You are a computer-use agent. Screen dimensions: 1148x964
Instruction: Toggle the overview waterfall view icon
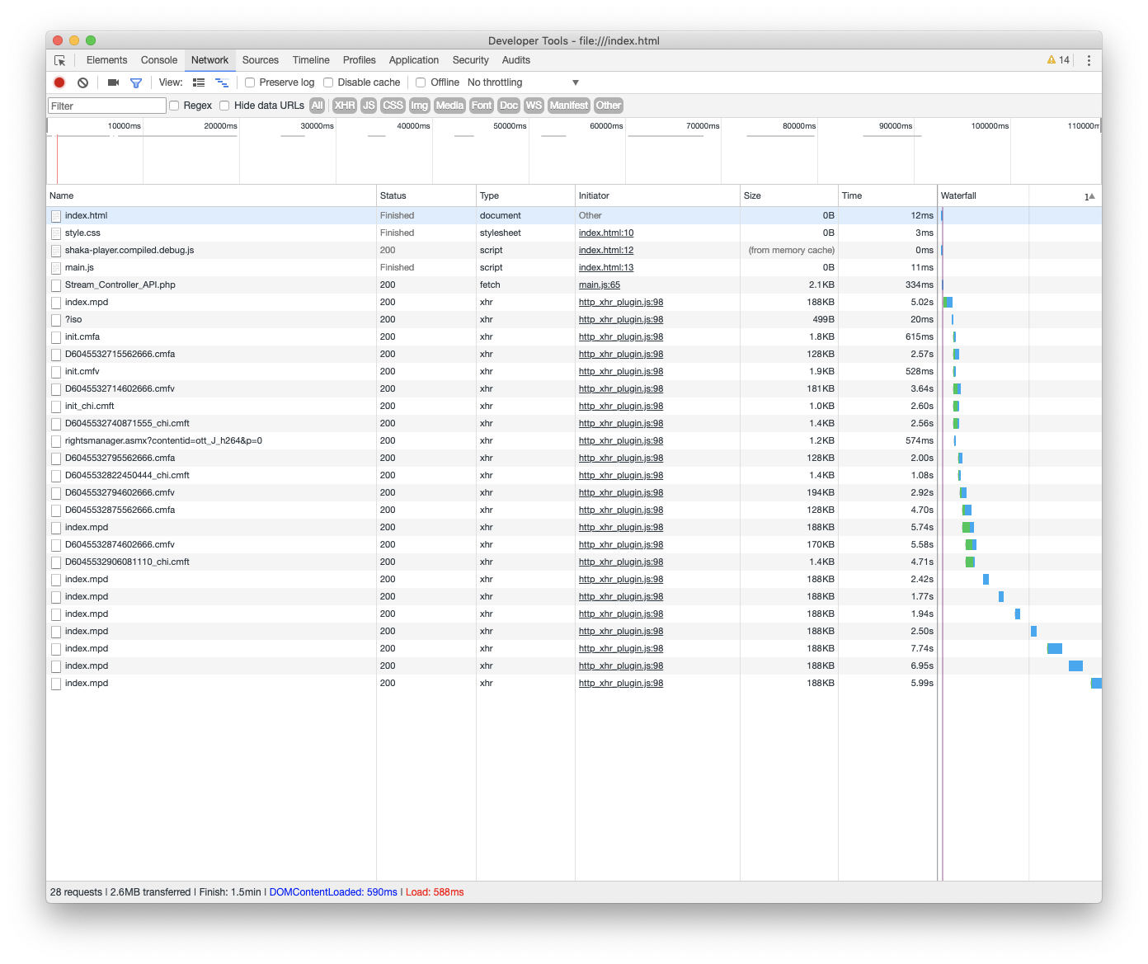(222, 82)
